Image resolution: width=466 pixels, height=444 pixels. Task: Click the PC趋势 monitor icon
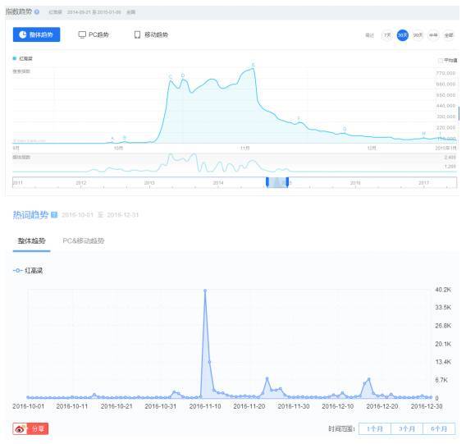(82, 34)
